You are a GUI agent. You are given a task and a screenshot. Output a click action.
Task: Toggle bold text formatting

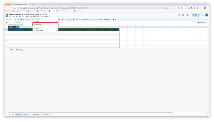pyautogui.click(x=63, y=19)
